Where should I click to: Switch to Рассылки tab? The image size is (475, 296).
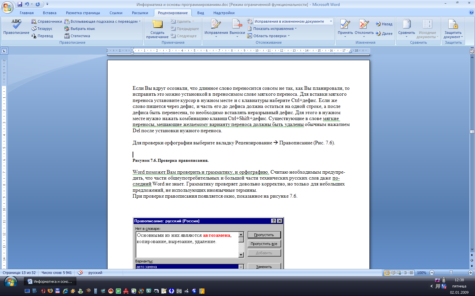(140, 13)
